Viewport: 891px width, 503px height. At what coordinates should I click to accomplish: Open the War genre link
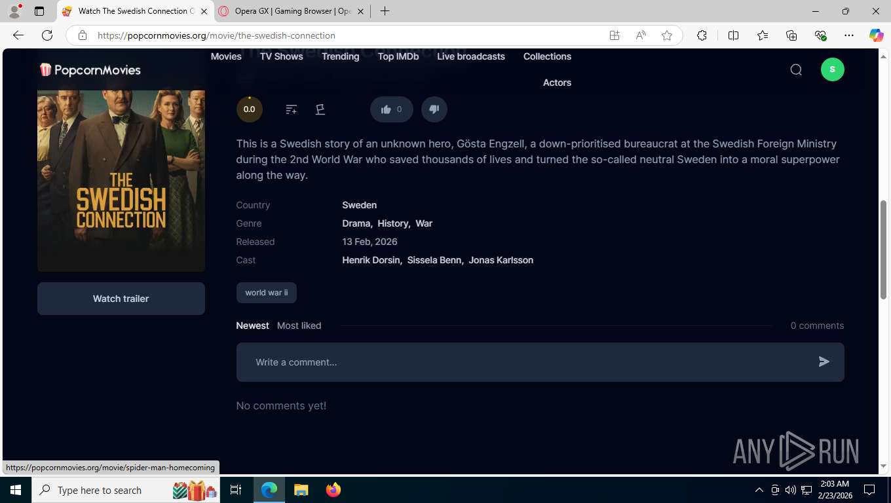(x=424, y=223)
